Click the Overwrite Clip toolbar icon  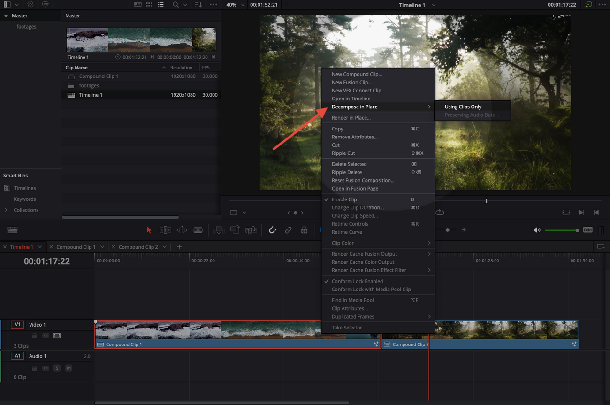pos(235,230)
